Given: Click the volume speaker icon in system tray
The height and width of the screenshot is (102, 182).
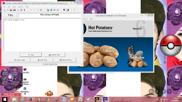Looking at the screenshot, I should (167, 99).
